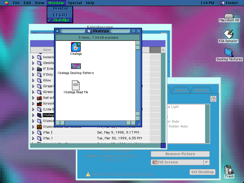The width and height of the screenshot is (244, 183).
Task: Open the Fill Screen positioning dropdown
Action: [x=180, y=162]
